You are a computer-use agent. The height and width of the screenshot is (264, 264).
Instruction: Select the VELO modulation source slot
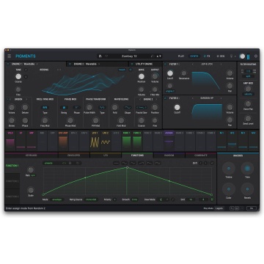10,142
